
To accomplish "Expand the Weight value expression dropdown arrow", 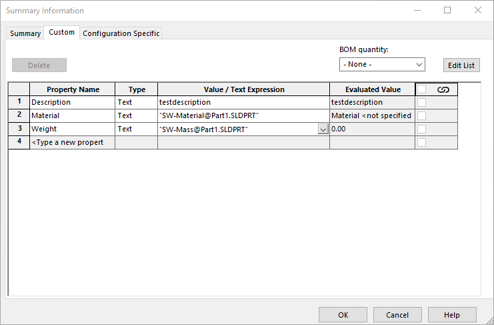I will point(323,129).
